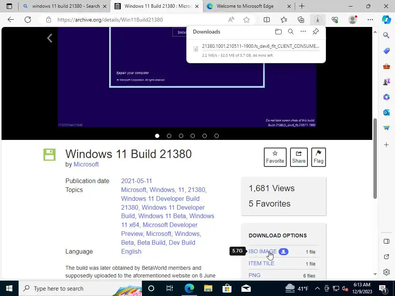Refresh the archive.org page
Image resolution: width=395 pixels, height=296 pixels.
click(28, 20)
